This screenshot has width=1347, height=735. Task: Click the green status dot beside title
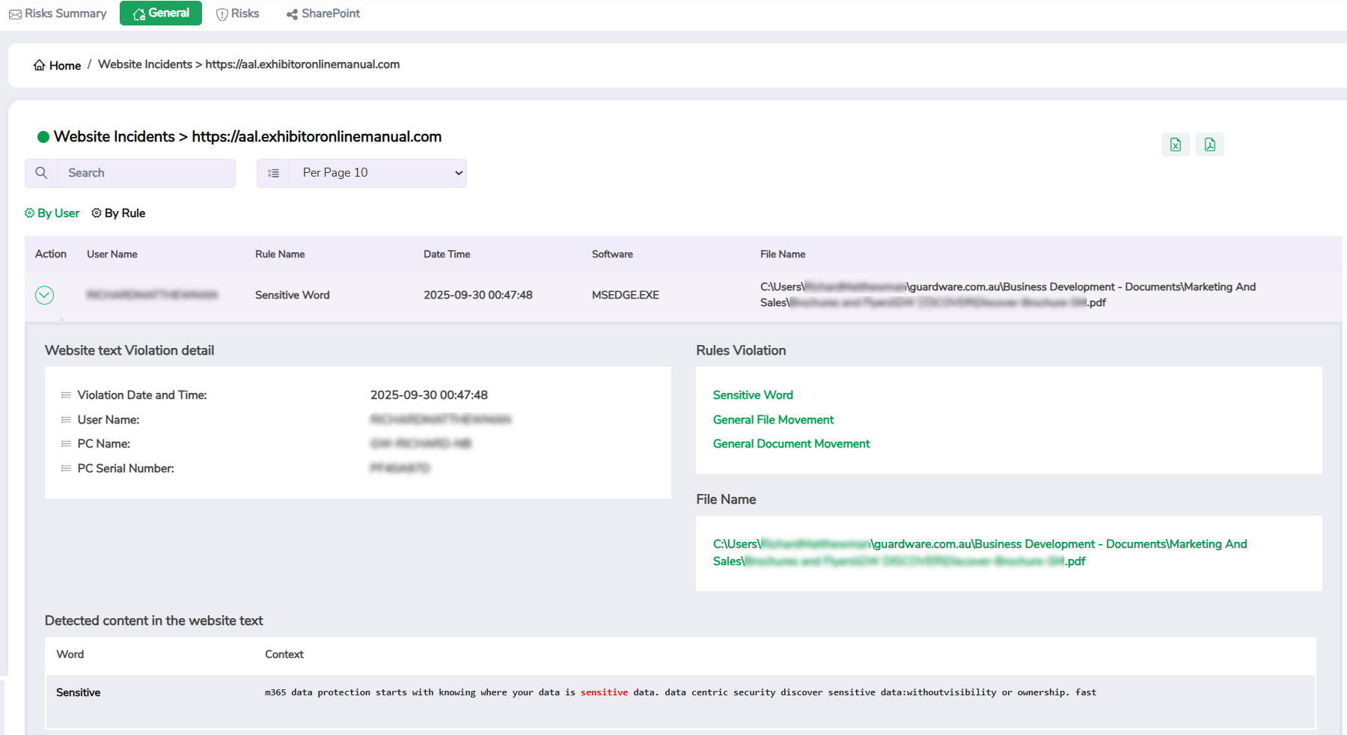43,137
